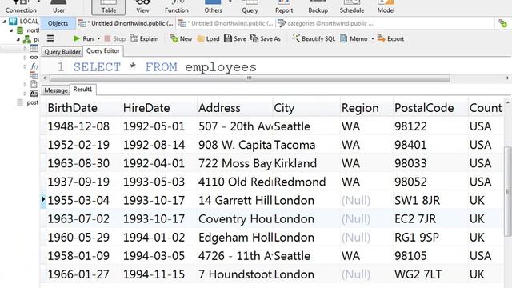
Task: Open the Run button dropdown arrow
Action: [98, 38]
